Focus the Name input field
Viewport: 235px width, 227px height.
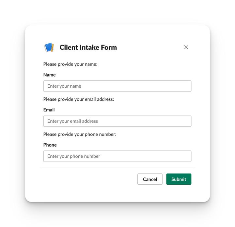point(117,86)
